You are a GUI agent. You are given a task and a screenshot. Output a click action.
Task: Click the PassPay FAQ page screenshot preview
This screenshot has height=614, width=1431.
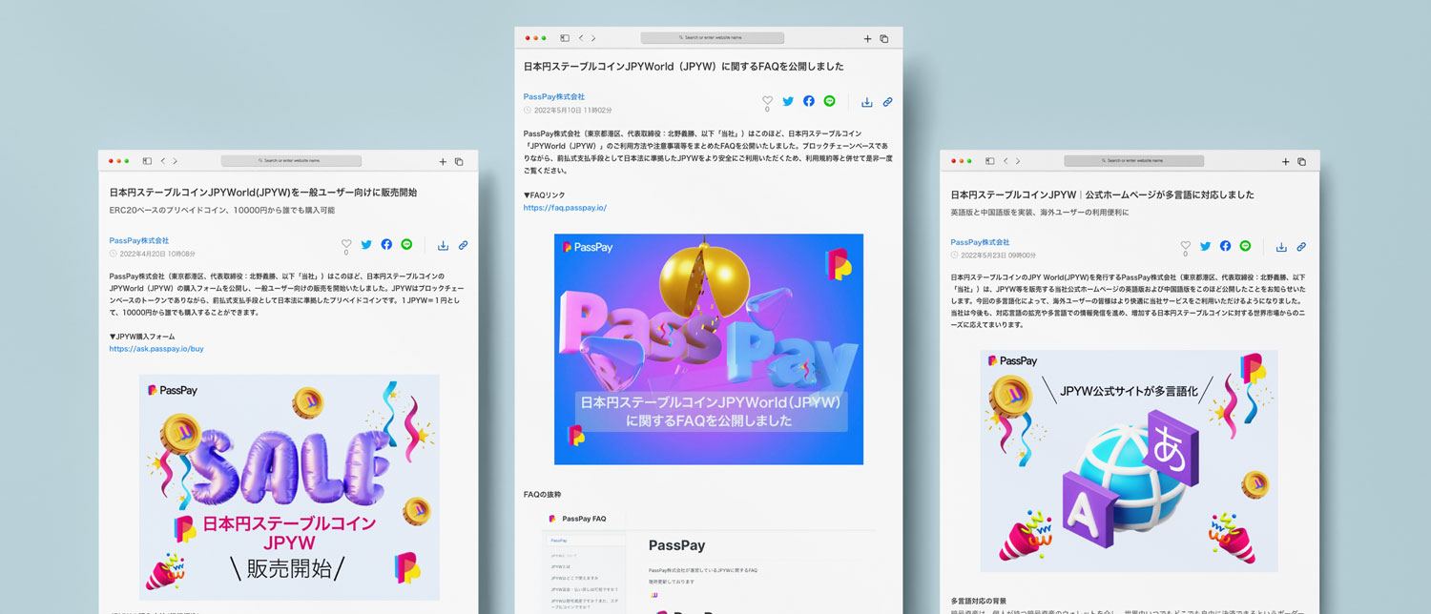click(x=709, y=563)
